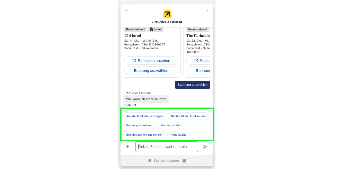Click the yellow arrow logo icon
Viewport: 346px width, 170px height.
click(x=167, y=14)
